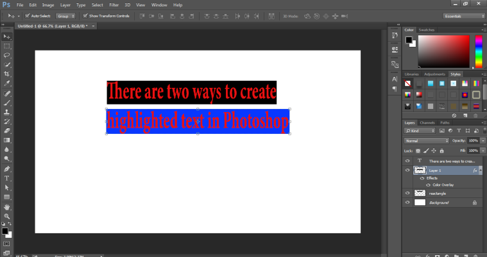Select the Move tool in toolbox

[7, 37]
